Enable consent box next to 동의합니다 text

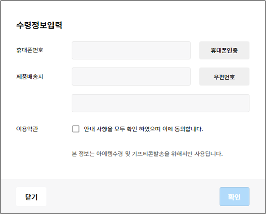76,129
